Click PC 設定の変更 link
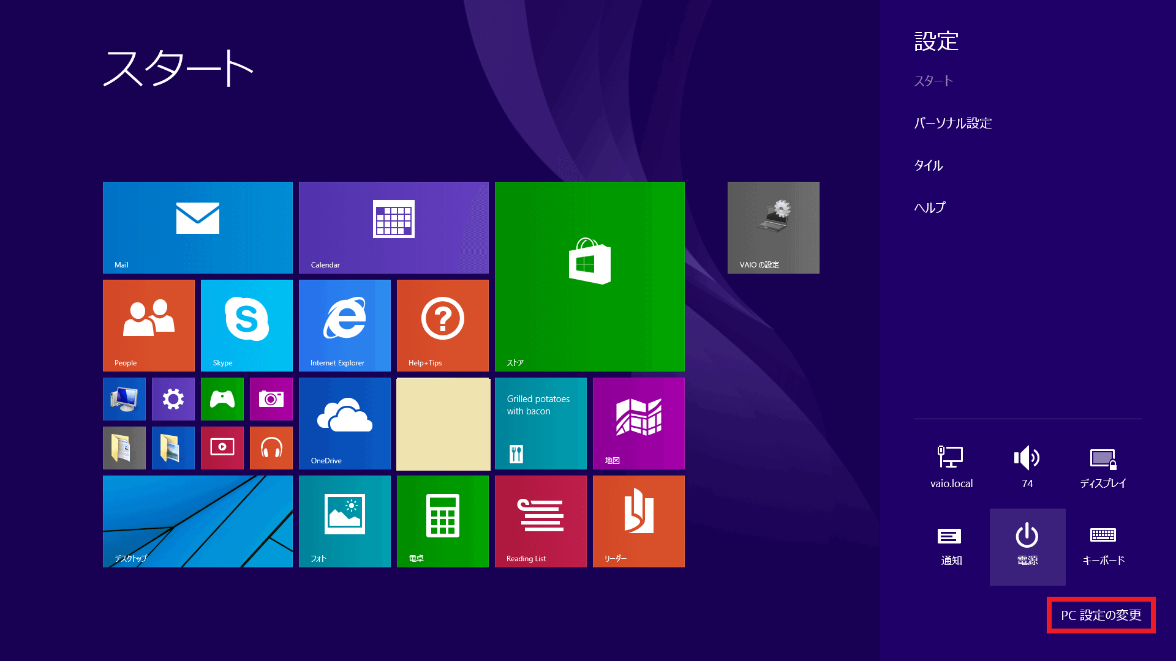The height and width of the screenshot is (661, 1176). click(1101, 615)
